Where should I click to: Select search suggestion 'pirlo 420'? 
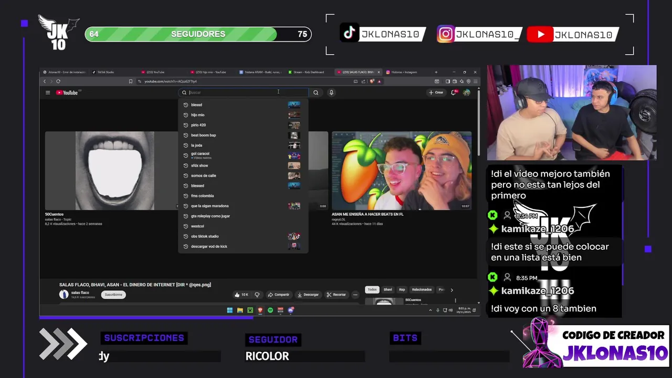(243, 125)
